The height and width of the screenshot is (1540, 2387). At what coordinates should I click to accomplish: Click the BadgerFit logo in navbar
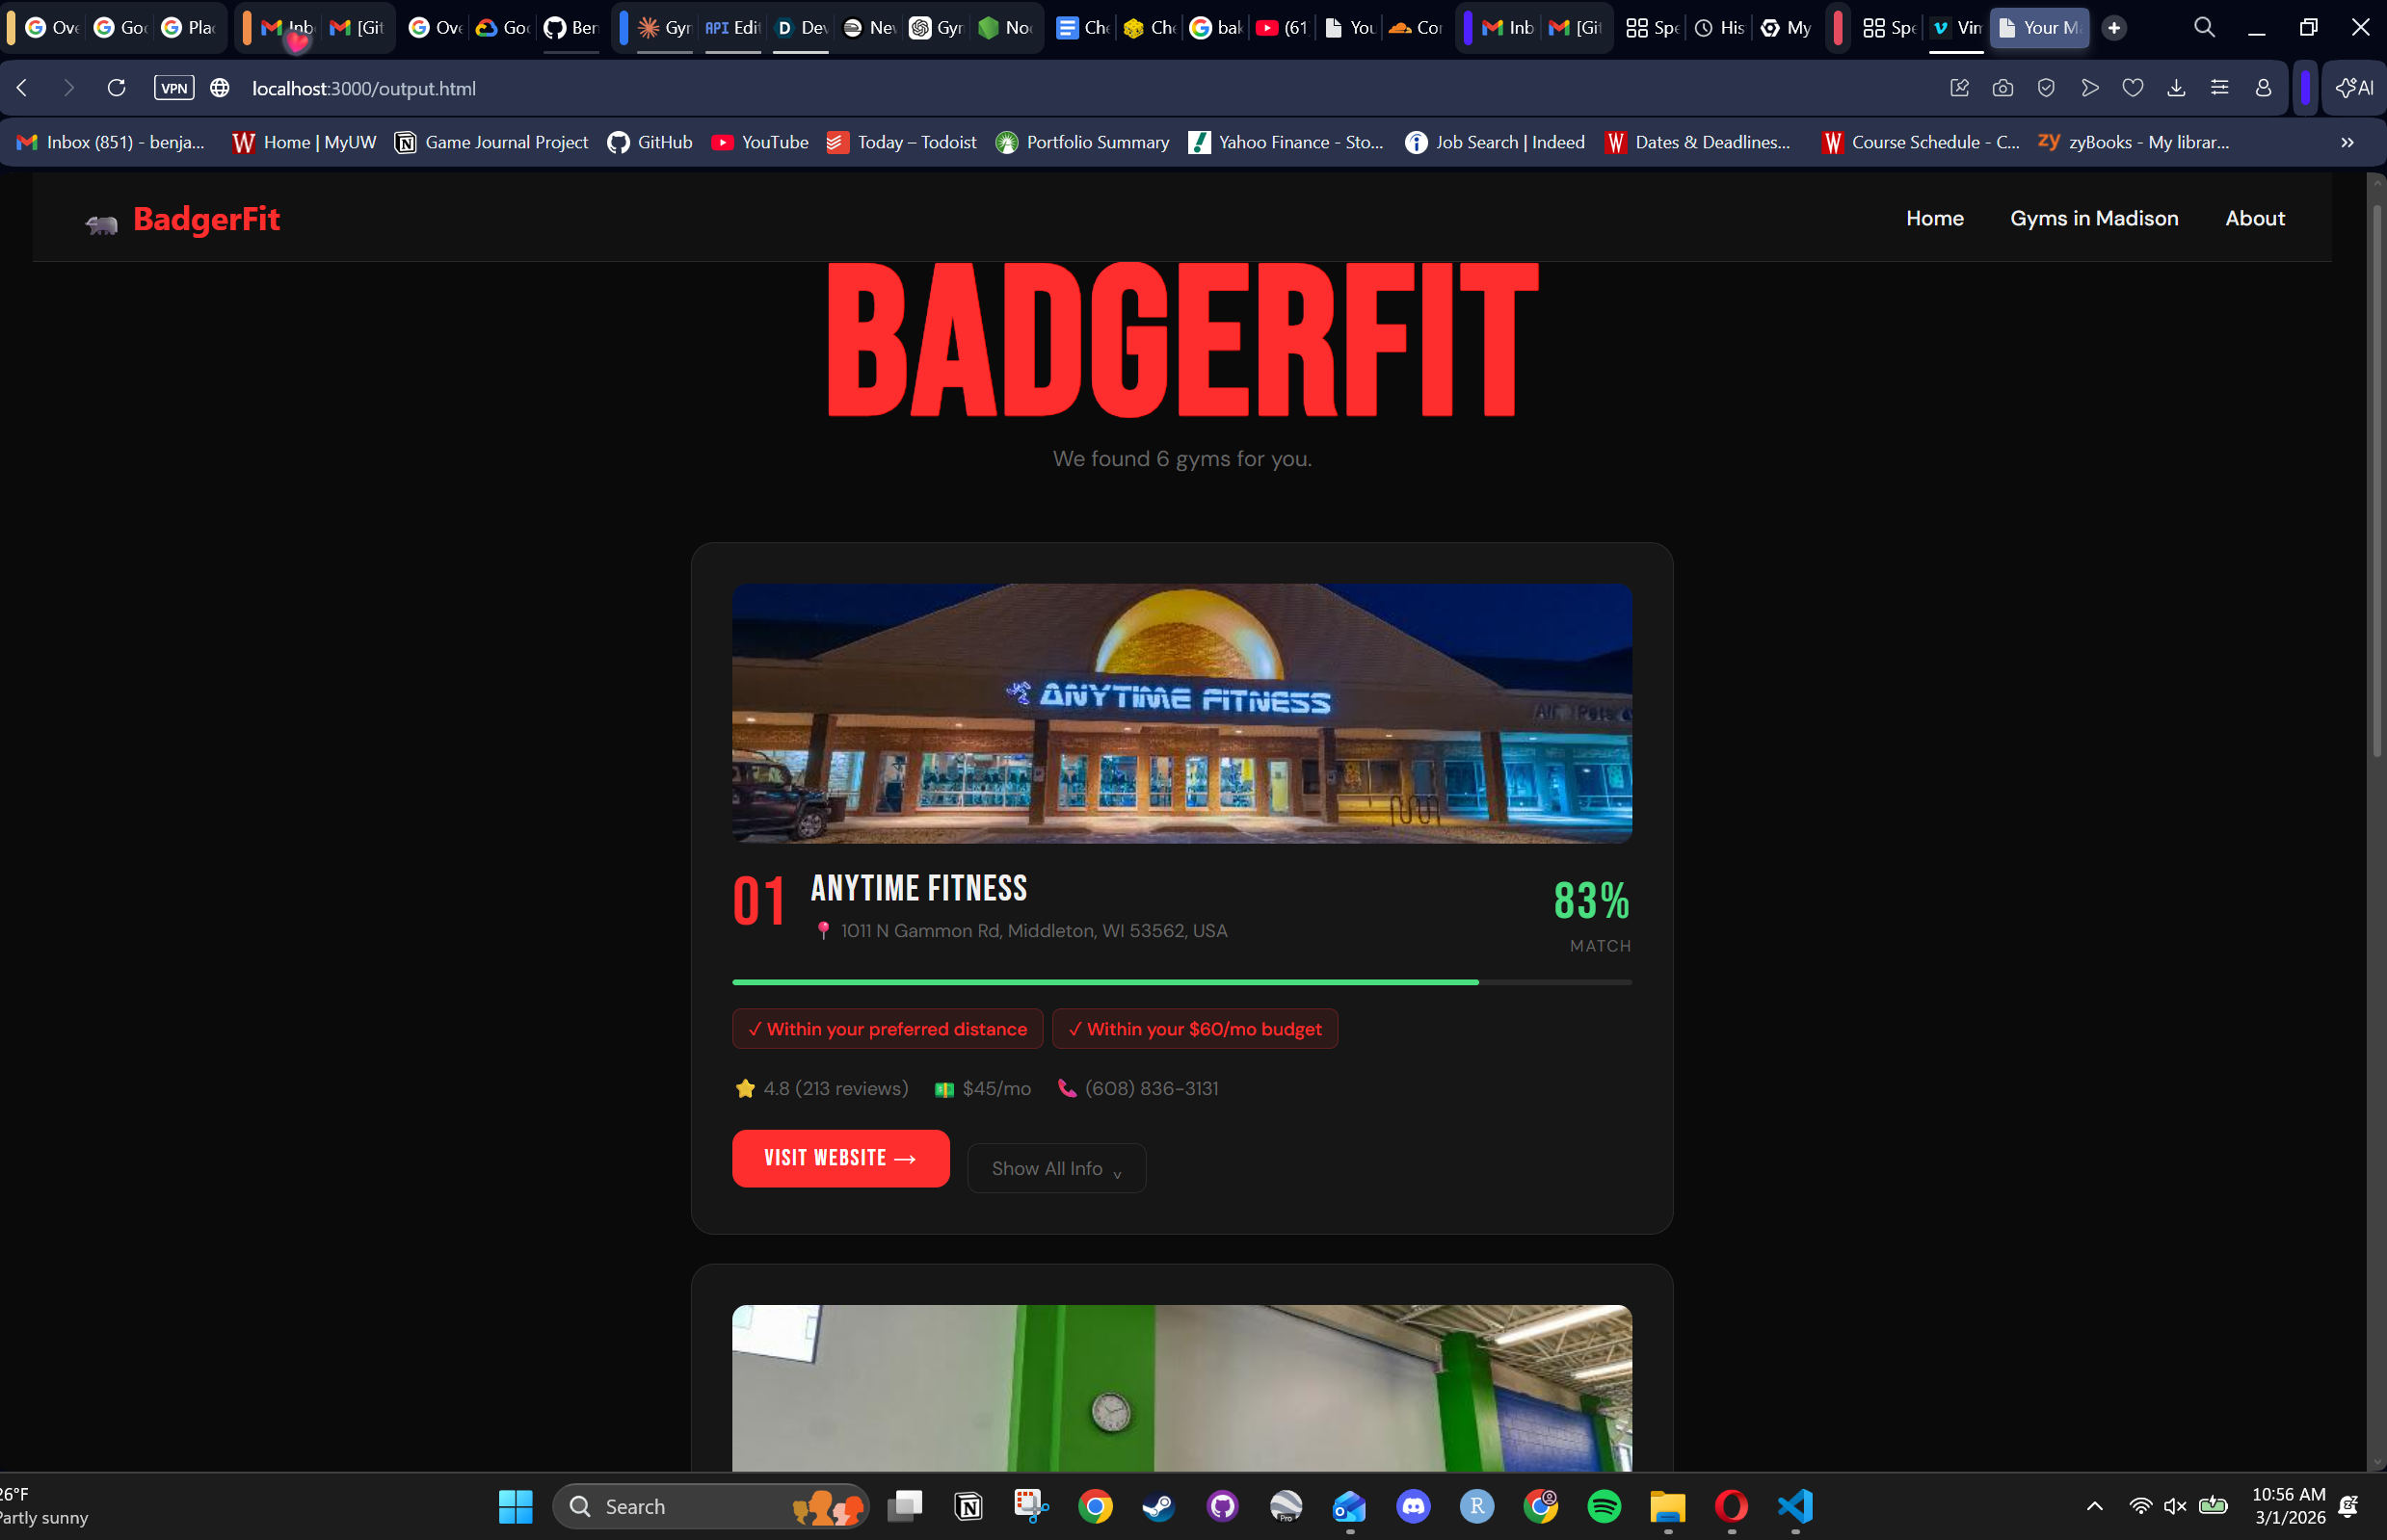(183, 219)
